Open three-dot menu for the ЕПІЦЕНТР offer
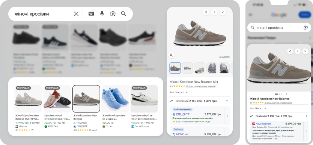Image resolution: width=313 pixels, height=145 pixels. click(227, 115)
